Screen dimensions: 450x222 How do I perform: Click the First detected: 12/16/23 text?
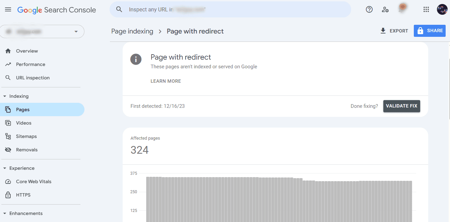click(157, 106)
